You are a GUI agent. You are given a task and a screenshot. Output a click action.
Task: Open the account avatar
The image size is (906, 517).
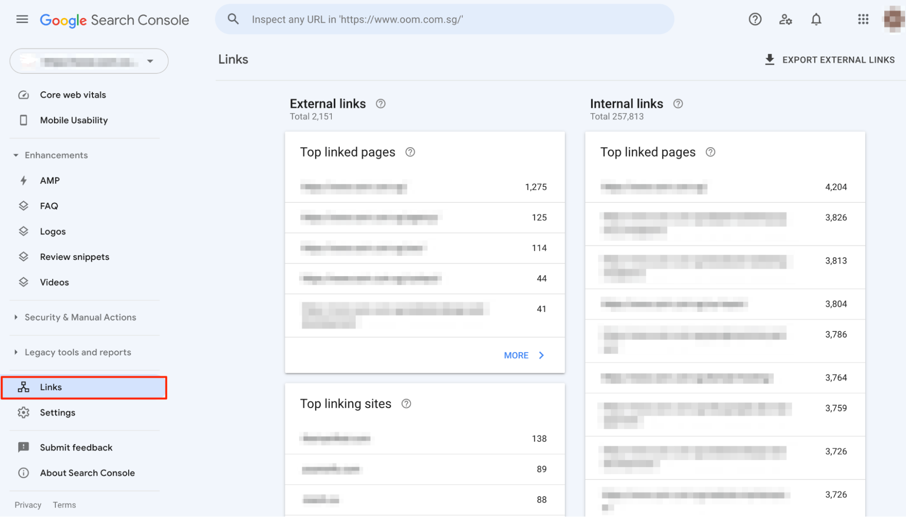pos(893,19)
